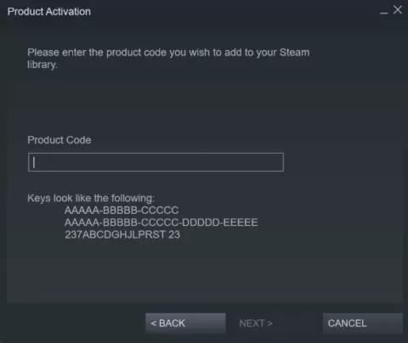Click the trailing 23 in the third key example
The image size is (408, 343).
174,234
